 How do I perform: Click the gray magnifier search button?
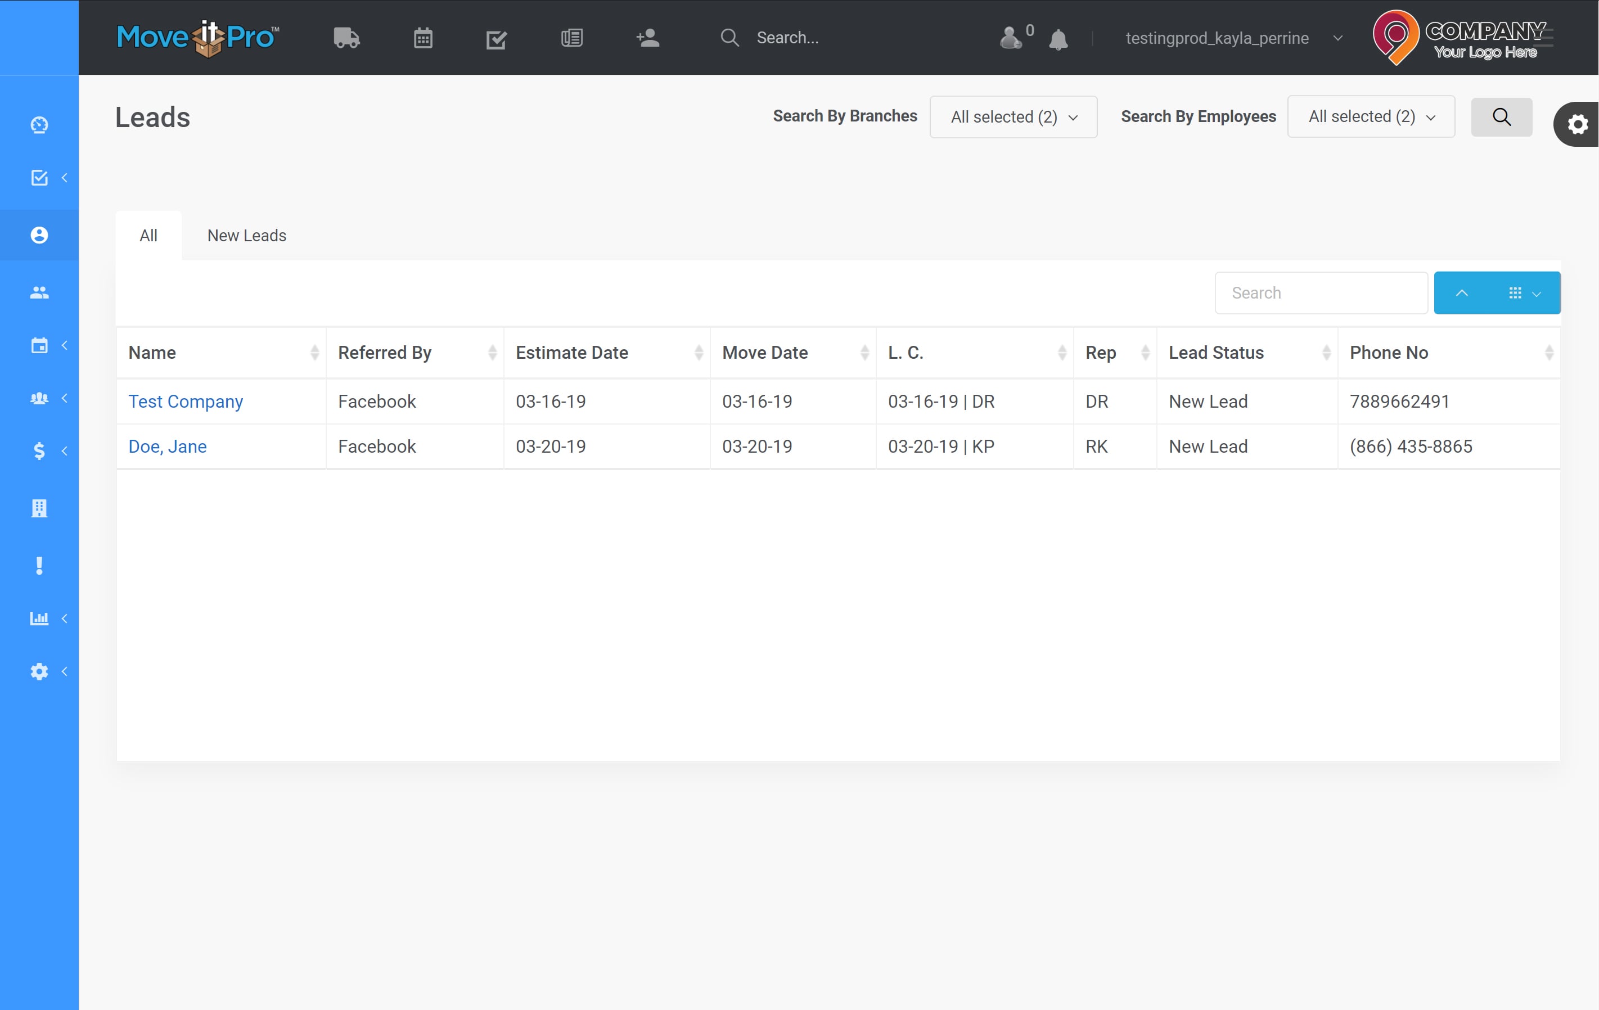[1501, 117]
